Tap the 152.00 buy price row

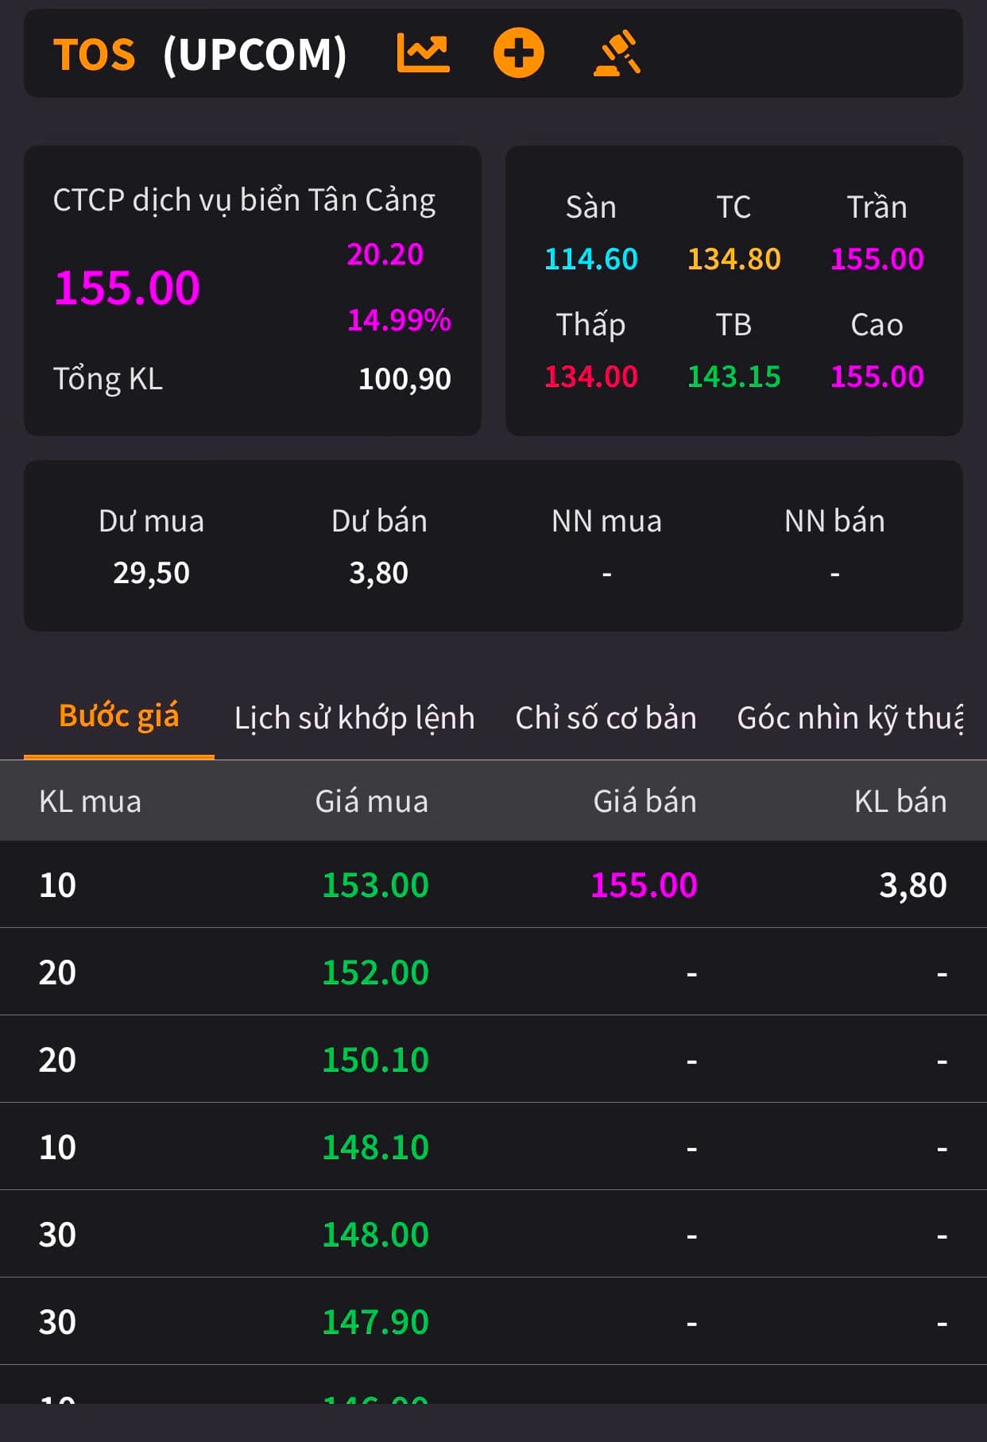(375, 972)
